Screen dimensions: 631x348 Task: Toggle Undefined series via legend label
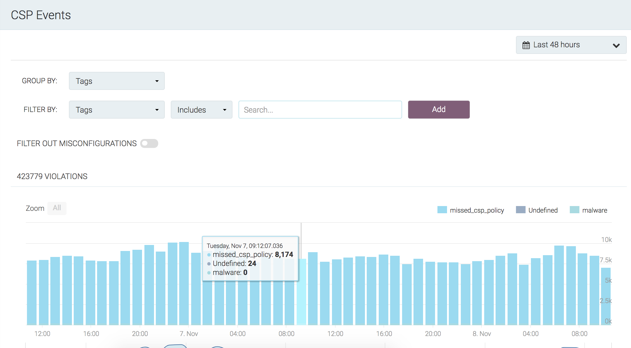click(x=543, y=210)
